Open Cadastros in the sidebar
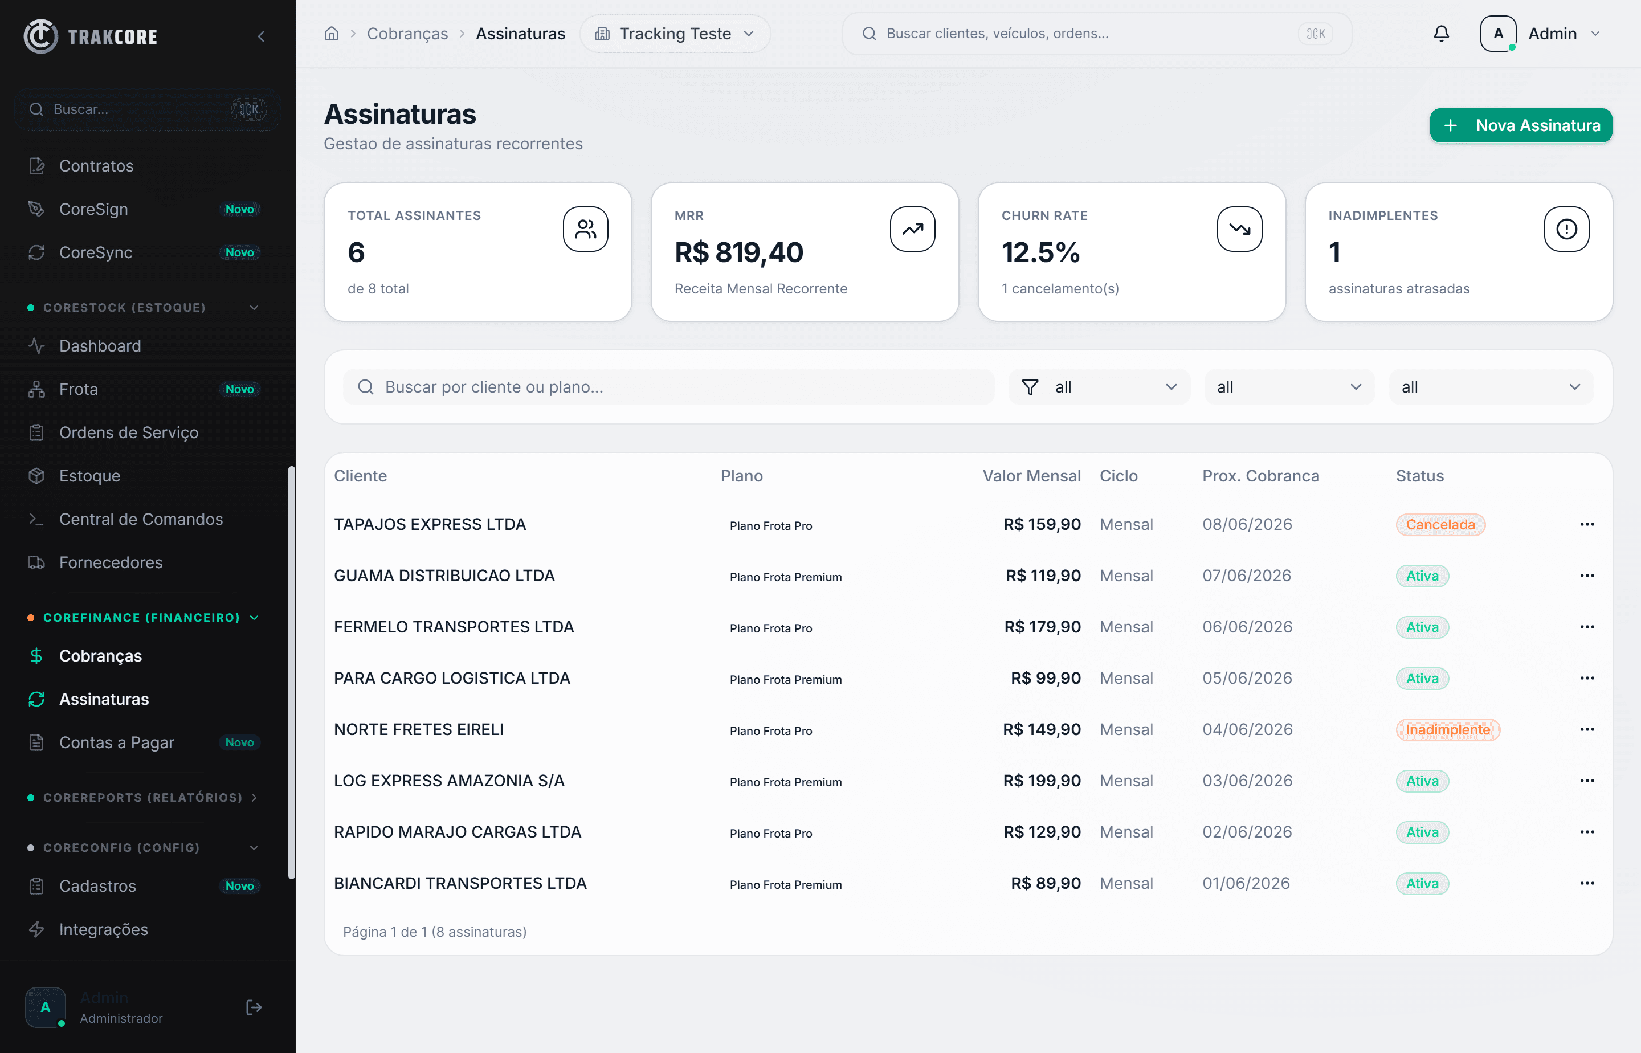Viewport: 1641px width, 1053px height. (144, 886)
